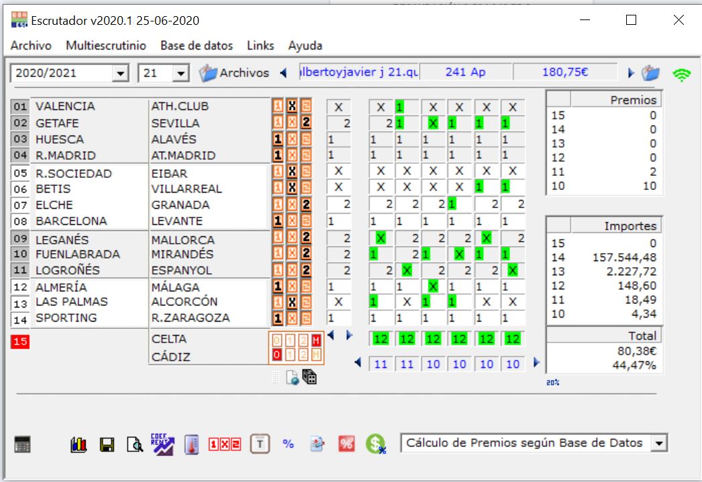Toggle sign 1 for Valencia–Ath.Club
Viewport: 702px width, 482px height.
pyautogui.click(x=278, y=105)
